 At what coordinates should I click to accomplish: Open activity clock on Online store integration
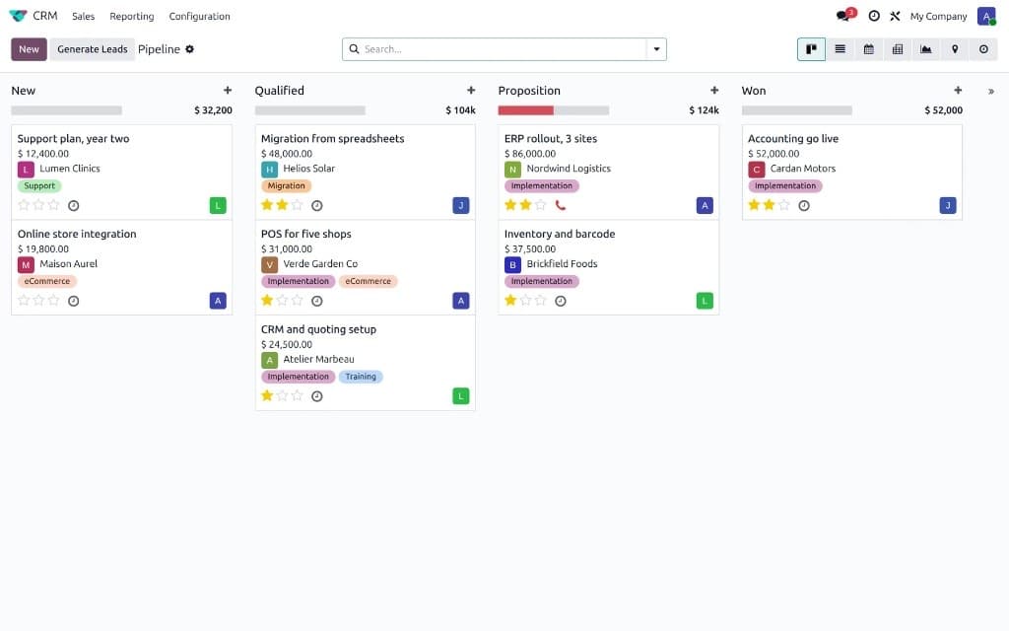(x=73, y=301)
